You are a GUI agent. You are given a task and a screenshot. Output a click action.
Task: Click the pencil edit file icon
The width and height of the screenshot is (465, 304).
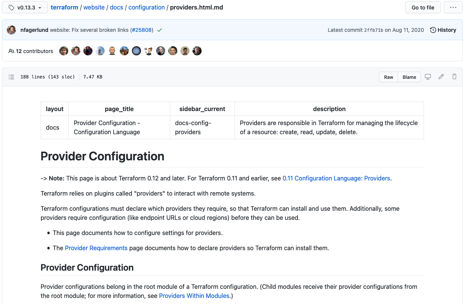point(441,77)
